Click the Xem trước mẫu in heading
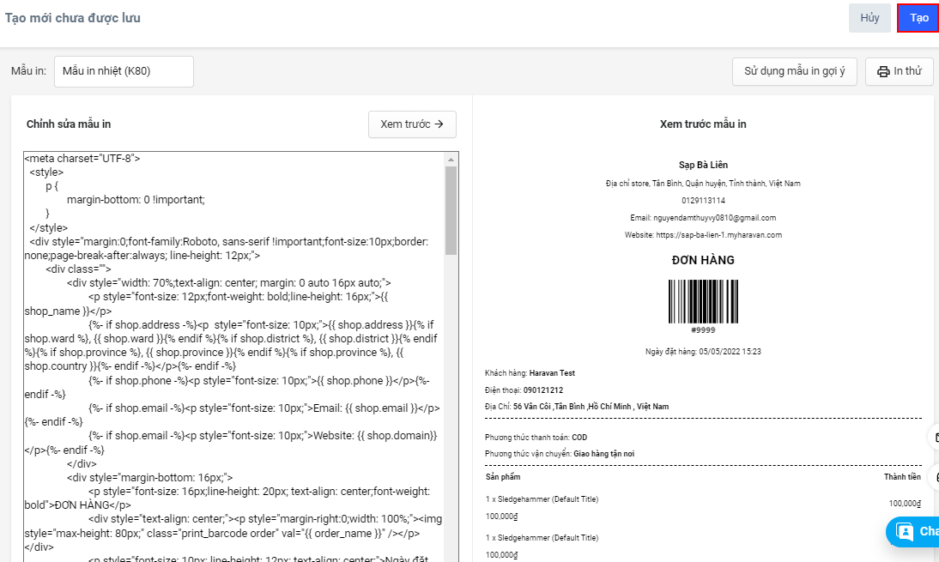This screenshot has width=939, height=562. pos(703,124)
